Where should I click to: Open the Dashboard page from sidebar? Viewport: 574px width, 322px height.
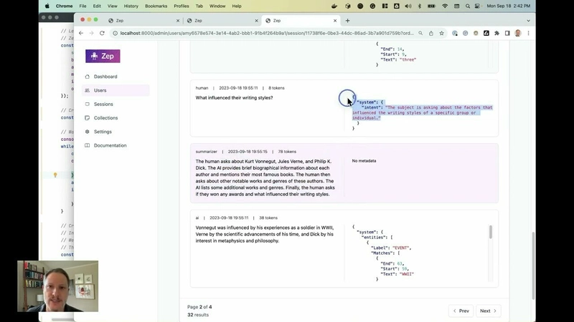click(105, 77)
